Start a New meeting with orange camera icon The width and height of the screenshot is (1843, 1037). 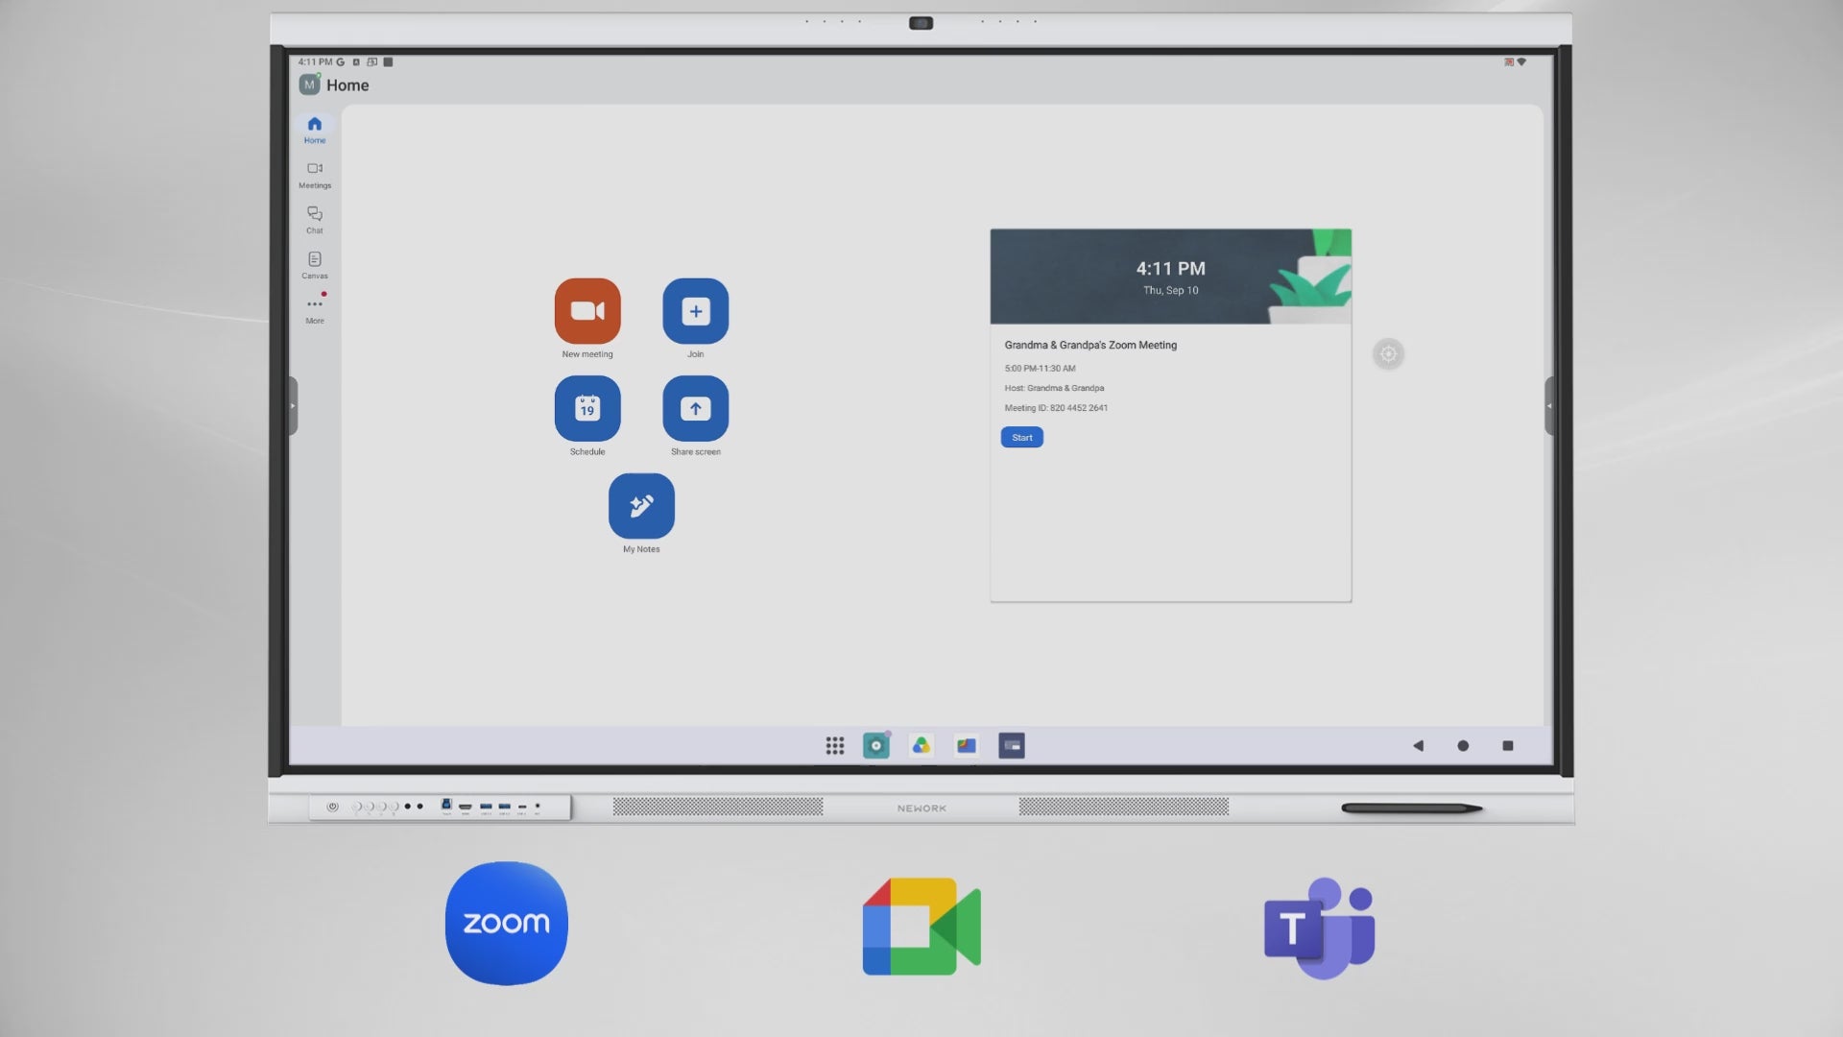[x=587, y=311]
